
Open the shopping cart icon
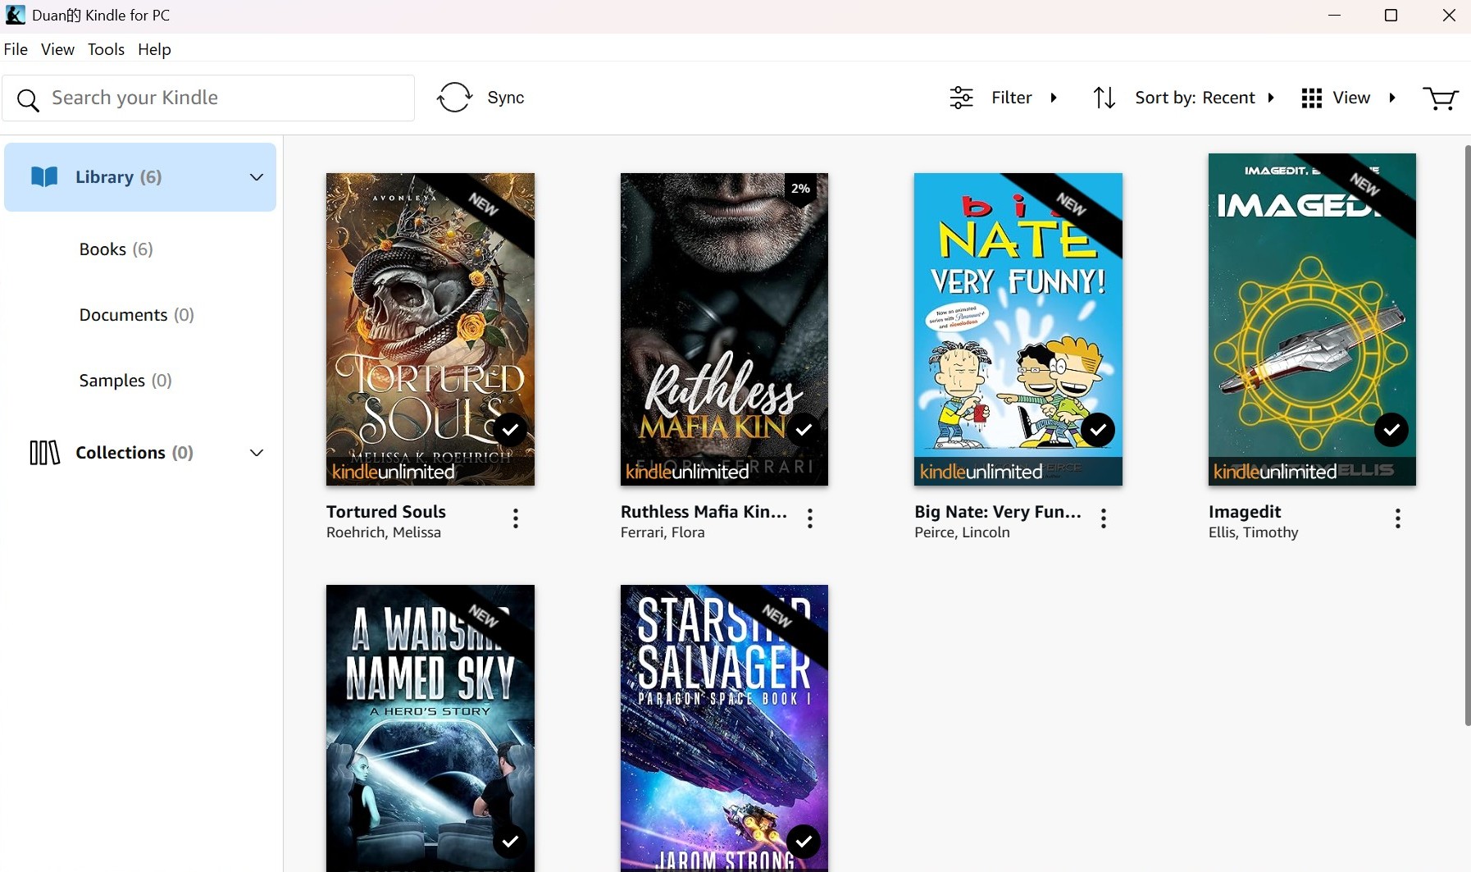coord(1441,98)
